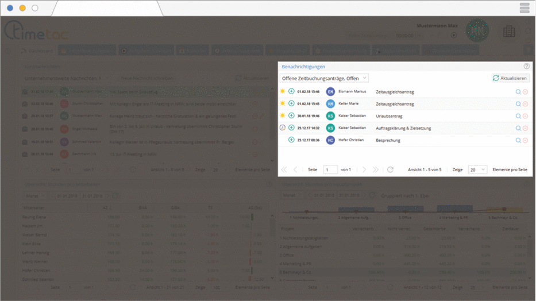Open the elements-per-page dropdown showing 20
Screen dimensions: 536x301
tap(477, 169)
